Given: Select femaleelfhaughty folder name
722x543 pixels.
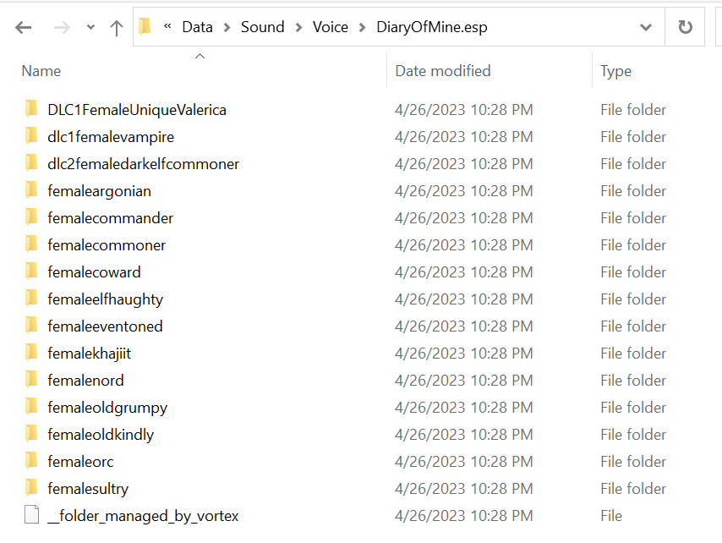Looking at the screenshot, I should click(105, 299).
